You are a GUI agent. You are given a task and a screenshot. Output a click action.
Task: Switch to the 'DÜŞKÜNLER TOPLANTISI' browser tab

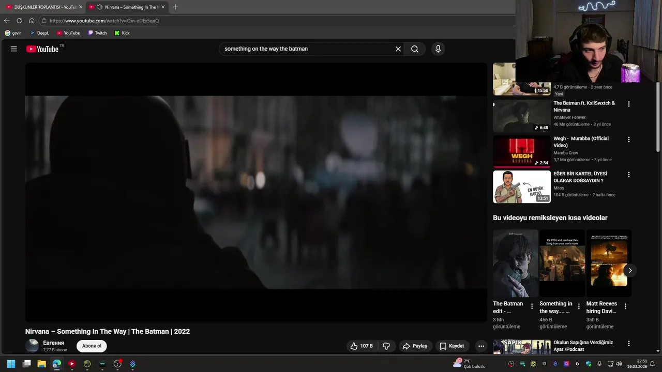pyautogui.click(x=42, y=7)
